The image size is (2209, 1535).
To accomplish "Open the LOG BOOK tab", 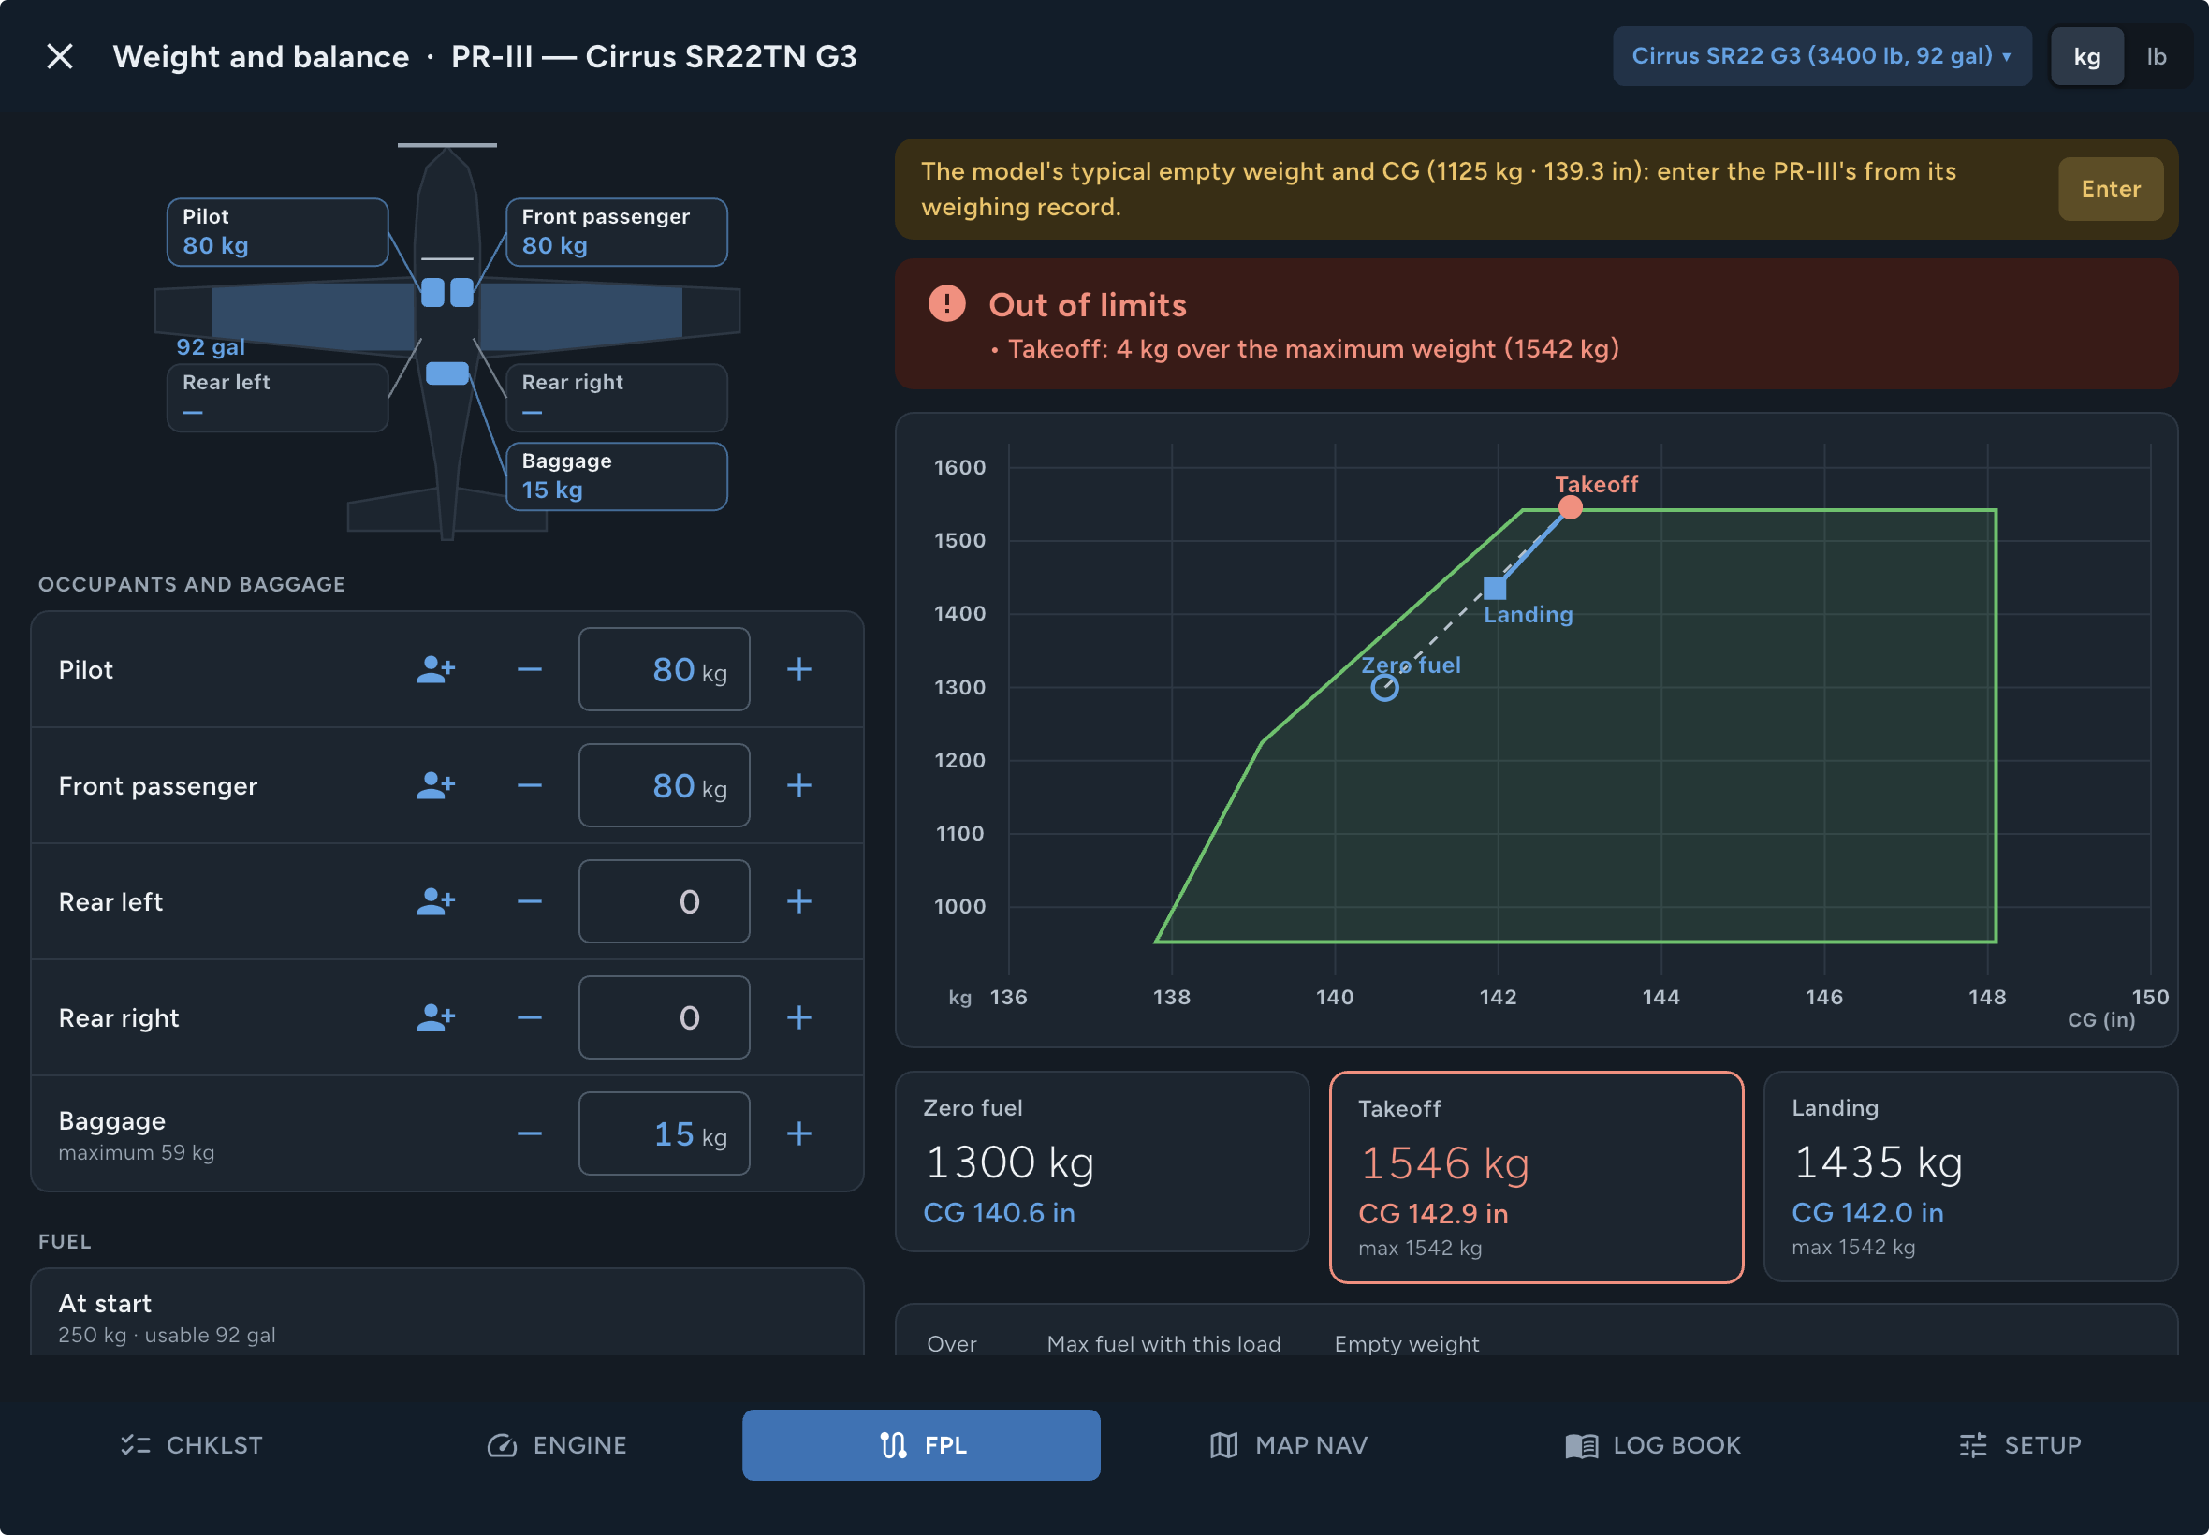I will tap(1653, 1444).
